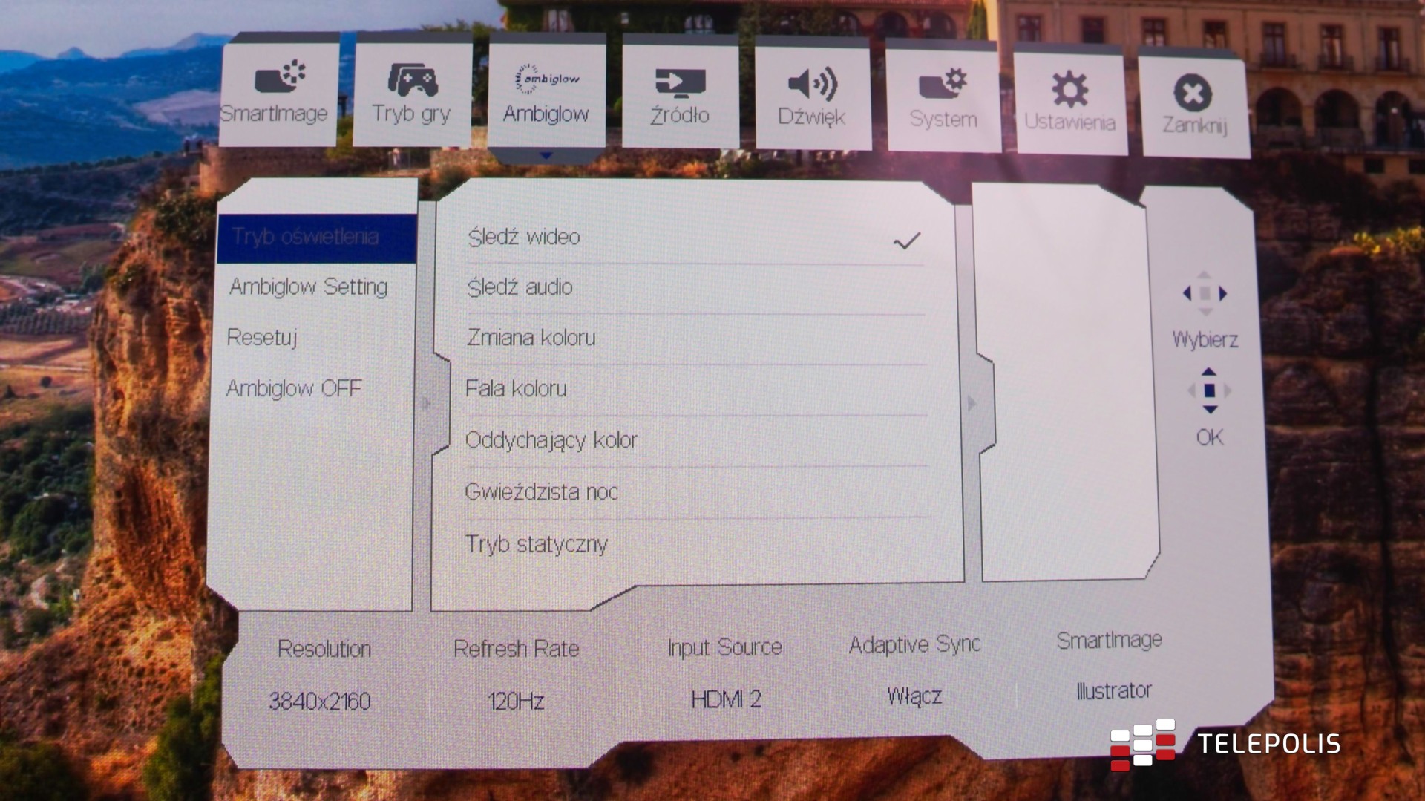This screenshot has height=801, width=1425.
Task: Turn off lighting via Ambiglow OFF
Action: pos(294,388)
